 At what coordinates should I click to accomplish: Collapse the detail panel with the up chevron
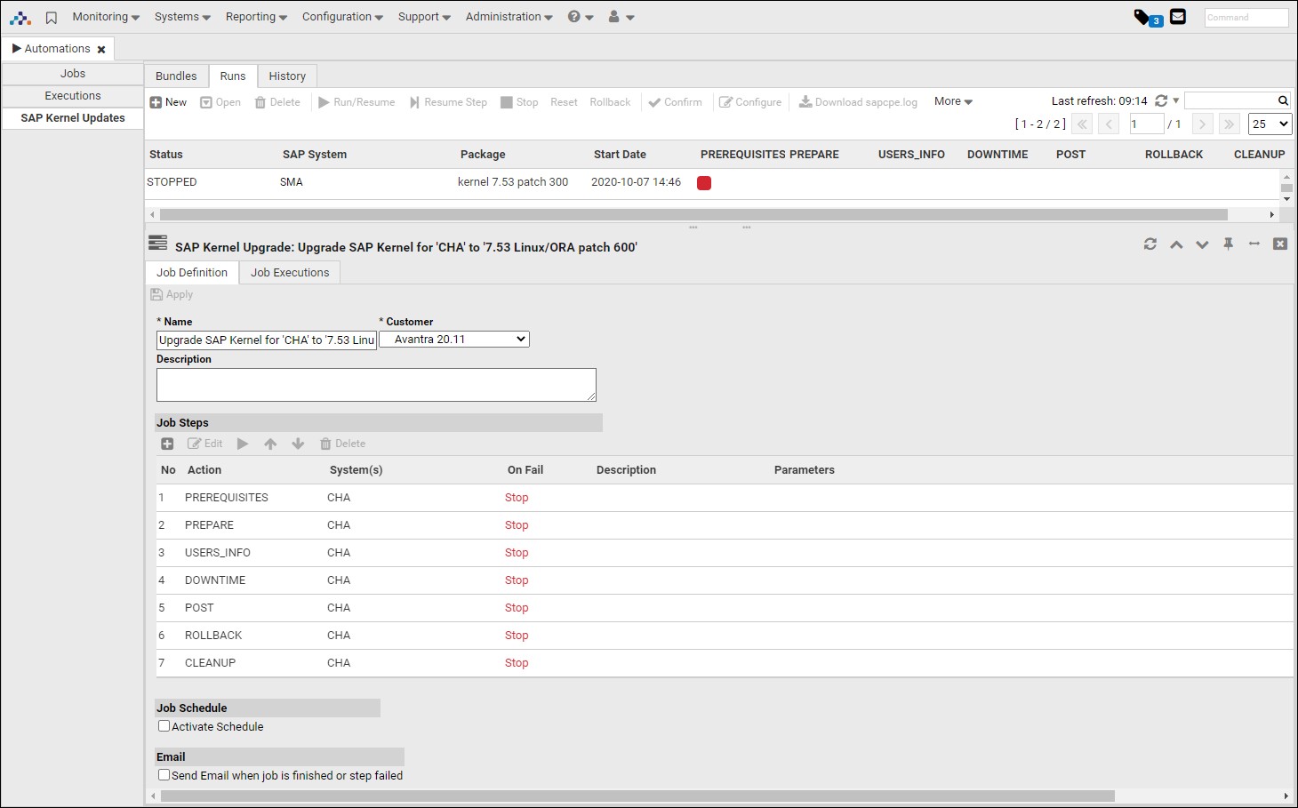pyautogui.click(x=1176, y=244)
